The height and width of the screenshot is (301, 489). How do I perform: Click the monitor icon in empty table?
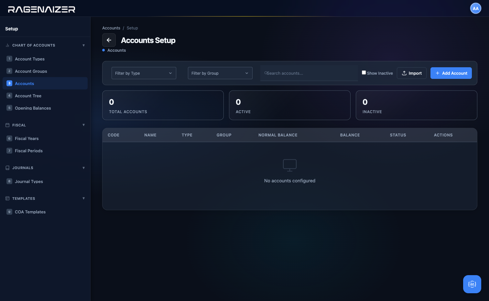289,165
